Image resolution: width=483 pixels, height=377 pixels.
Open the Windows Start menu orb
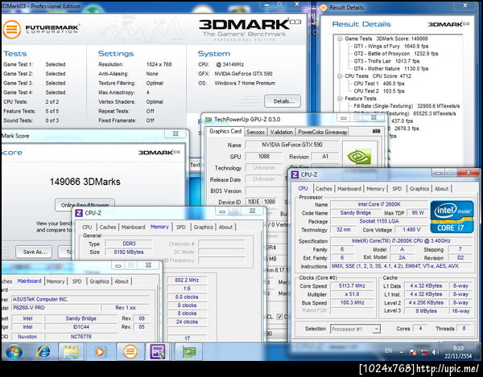click(14, 352)
